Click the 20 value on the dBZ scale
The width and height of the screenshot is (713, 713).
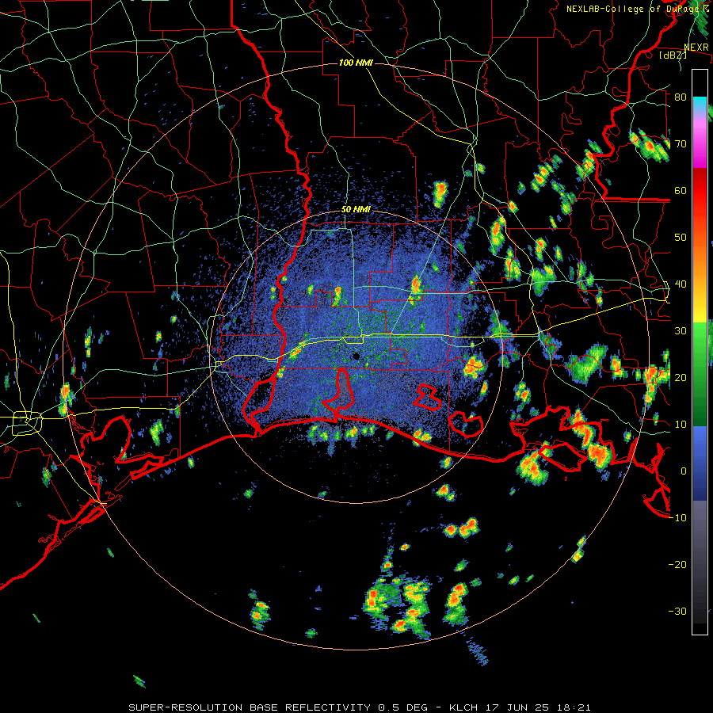click(x=681, y=378)
